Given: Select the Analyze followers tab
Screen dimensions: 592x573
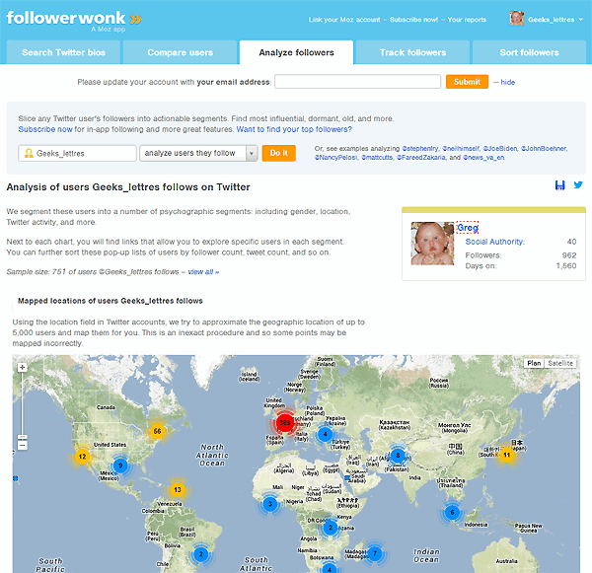Looking at the screenshot, I should 296,52.
